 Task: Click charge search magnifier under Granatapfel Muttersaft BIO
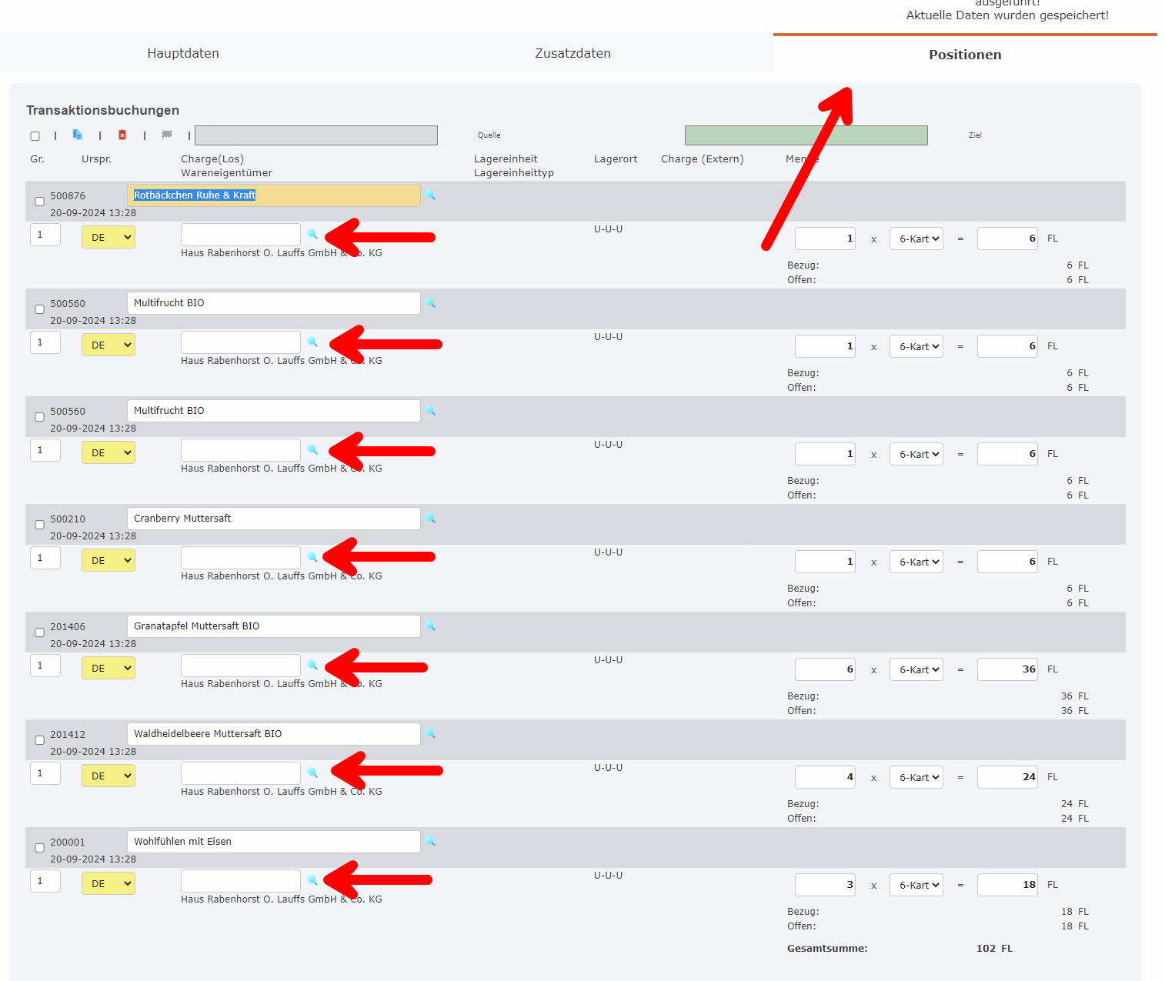coord(312,665)
